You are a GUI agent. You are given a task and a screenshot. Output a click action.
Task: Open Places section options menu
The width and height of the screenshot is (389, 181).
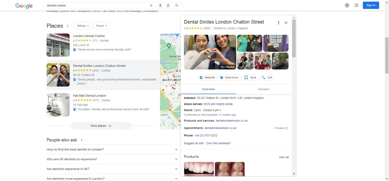pyautogui.click(x=68, y=26)
